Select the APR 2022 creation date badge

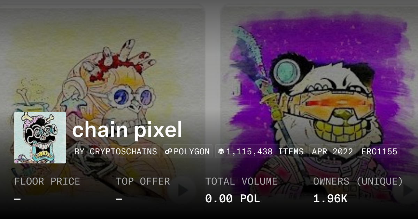click(x=332, y=152)
